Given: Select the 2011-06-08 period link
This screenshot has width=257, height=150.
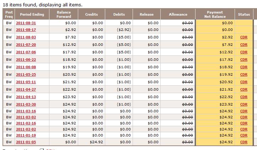Looking at the screenshot, I should point(26,67).
